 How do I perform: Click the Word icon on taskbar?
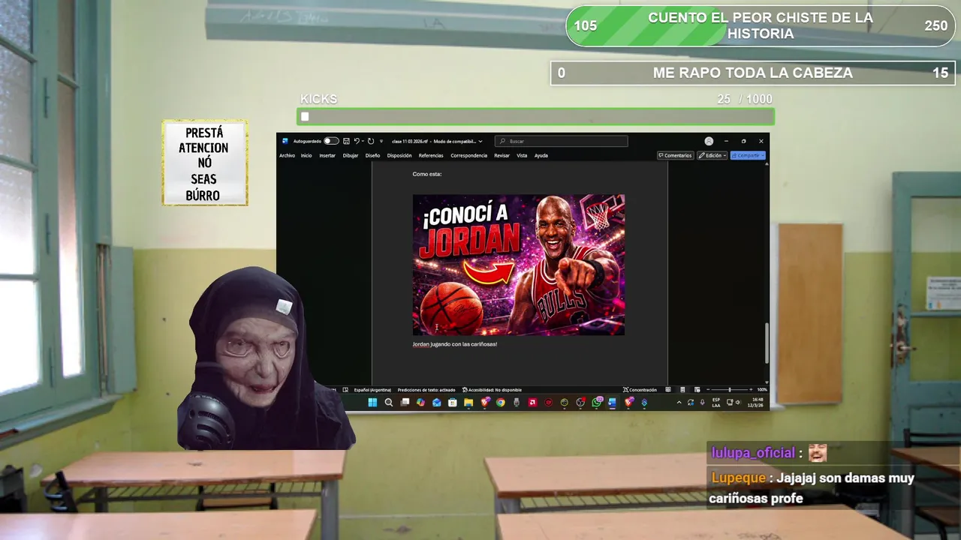(x=612, y=403)
